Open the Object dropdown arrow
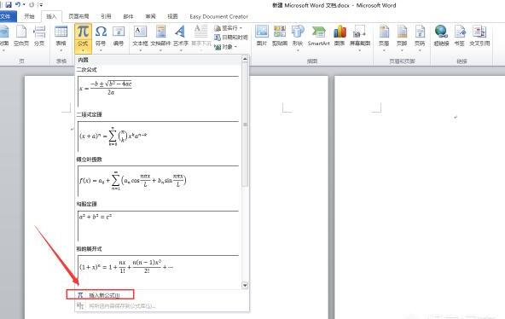Viewport: 505px width, 319px height. click(x=235, y=47)
